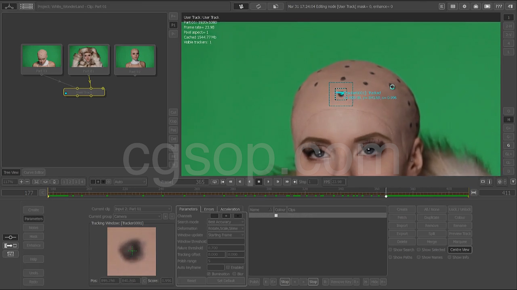Click the help question marks icon
Screen dimensions: 517x290
pyautogui.click(x=499, y=6)
